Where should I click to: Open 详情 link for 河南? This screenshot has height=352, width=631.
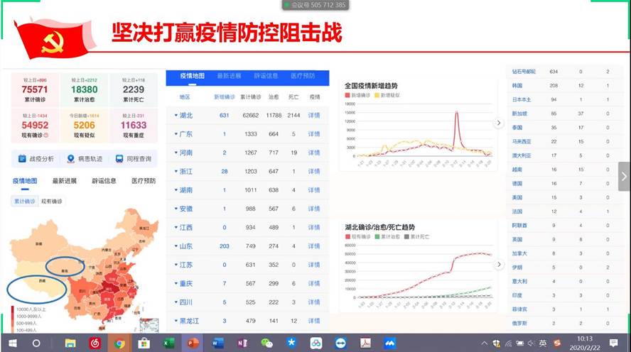click(313, 153)
